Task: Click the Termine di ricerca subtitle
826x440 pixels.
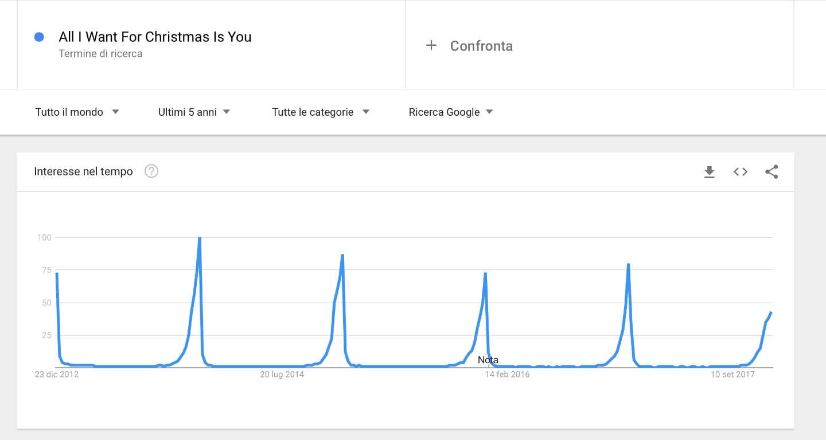Action: 100,54
